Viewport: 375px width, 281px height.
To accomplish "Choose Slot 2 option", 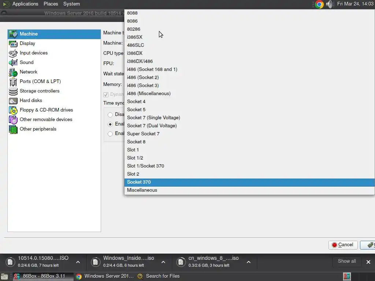I will pos(249,174).
